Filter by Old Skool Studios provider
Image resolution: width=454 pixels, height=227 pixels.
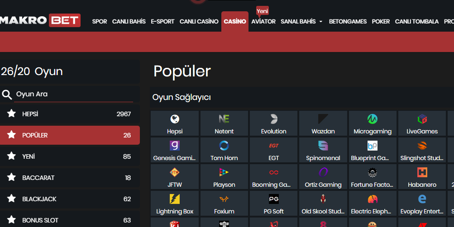click(323, 203)
